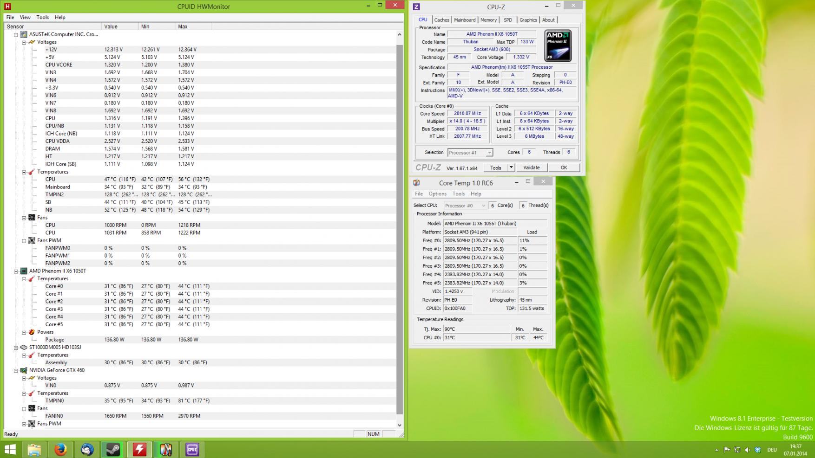Click the Core Temp title bar icon
815x458 pixels.
(x=417, y=183)
